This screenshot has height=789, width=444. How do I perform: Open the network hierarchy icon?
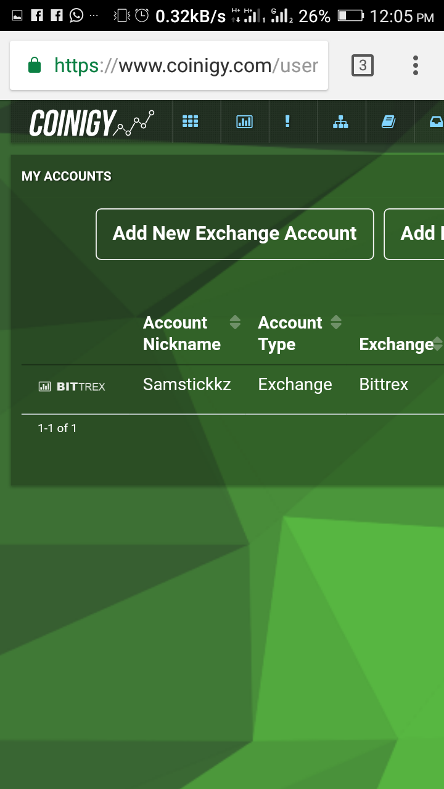tap(340, 121)
